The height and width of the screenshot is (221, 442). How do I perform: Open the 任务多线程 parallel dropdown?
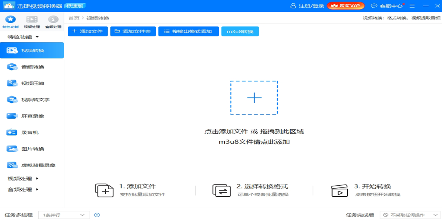tap(64, 215)
